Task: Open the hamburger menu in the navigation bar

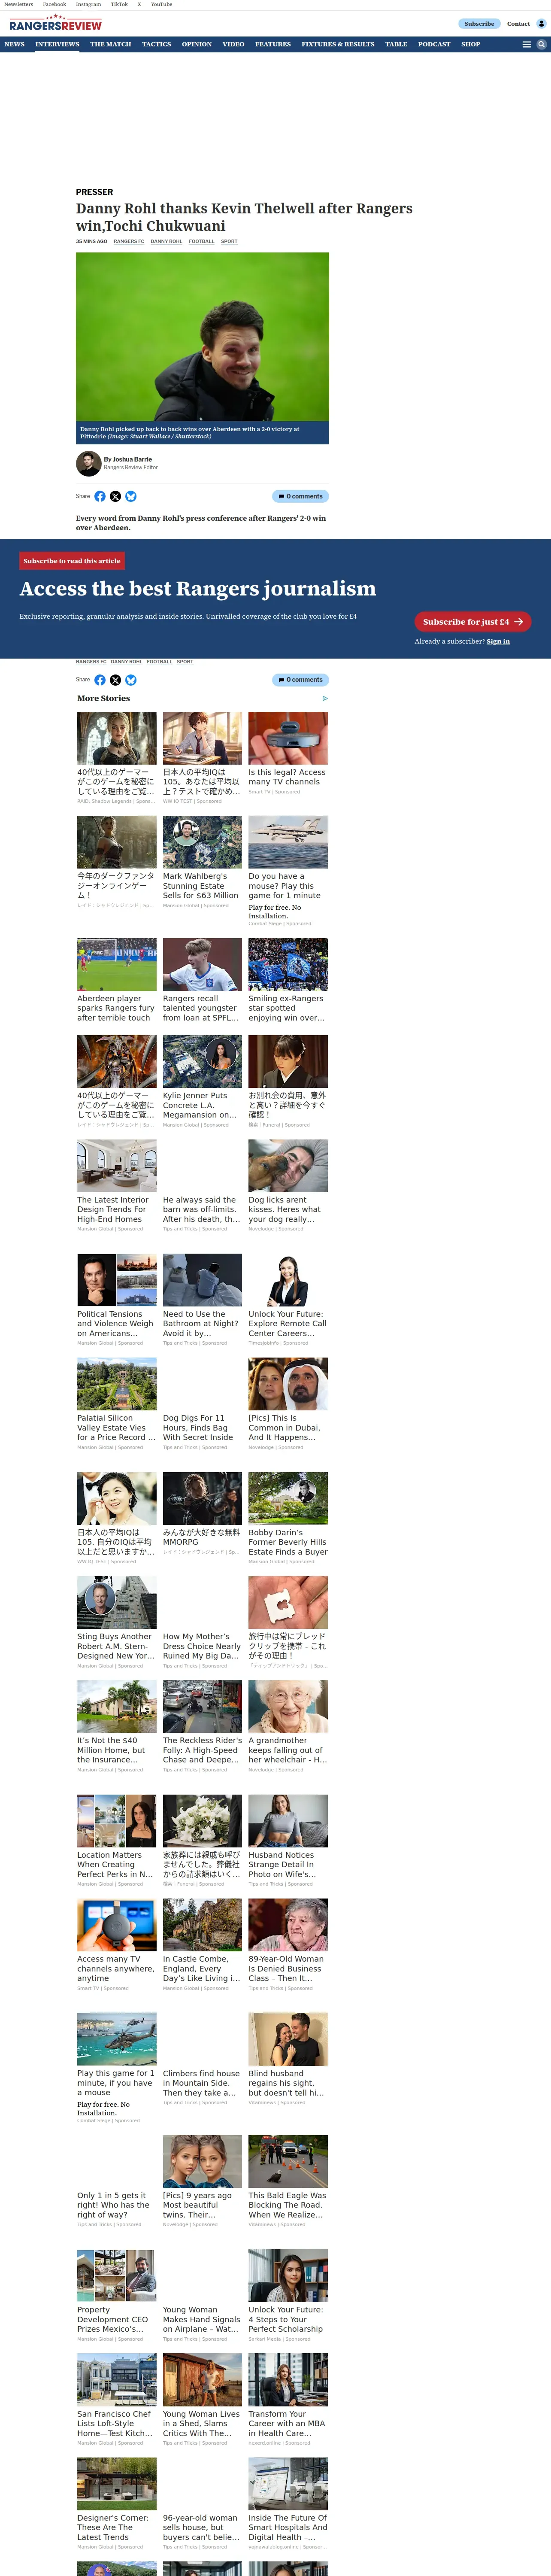Action: click(527, 44)
